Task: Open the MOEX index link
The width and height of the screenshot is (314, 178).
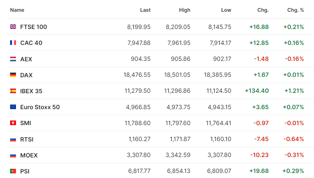Action: coord(29,155)
